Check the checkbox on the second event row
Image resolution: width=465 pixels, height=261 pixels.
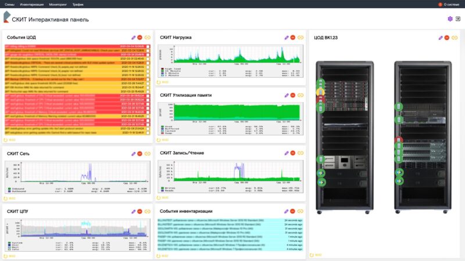pyautogui.click(x=148, y=50)
